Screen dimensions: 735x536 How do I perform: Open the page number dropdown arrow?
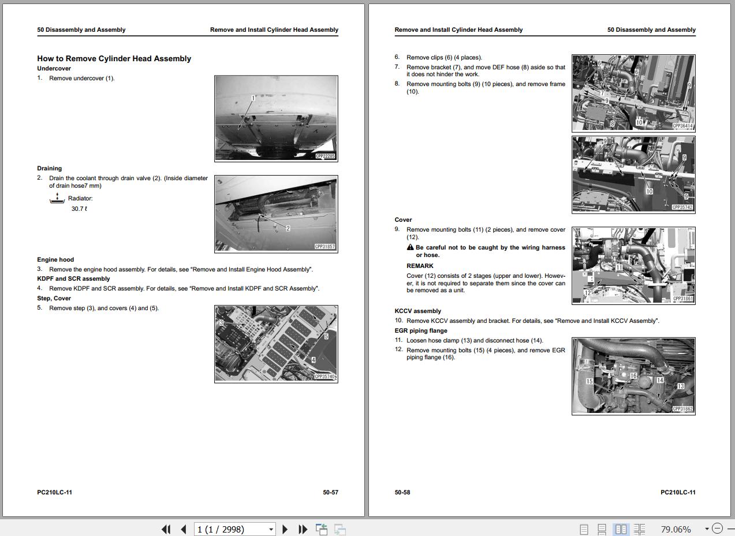tap(271, 529)
